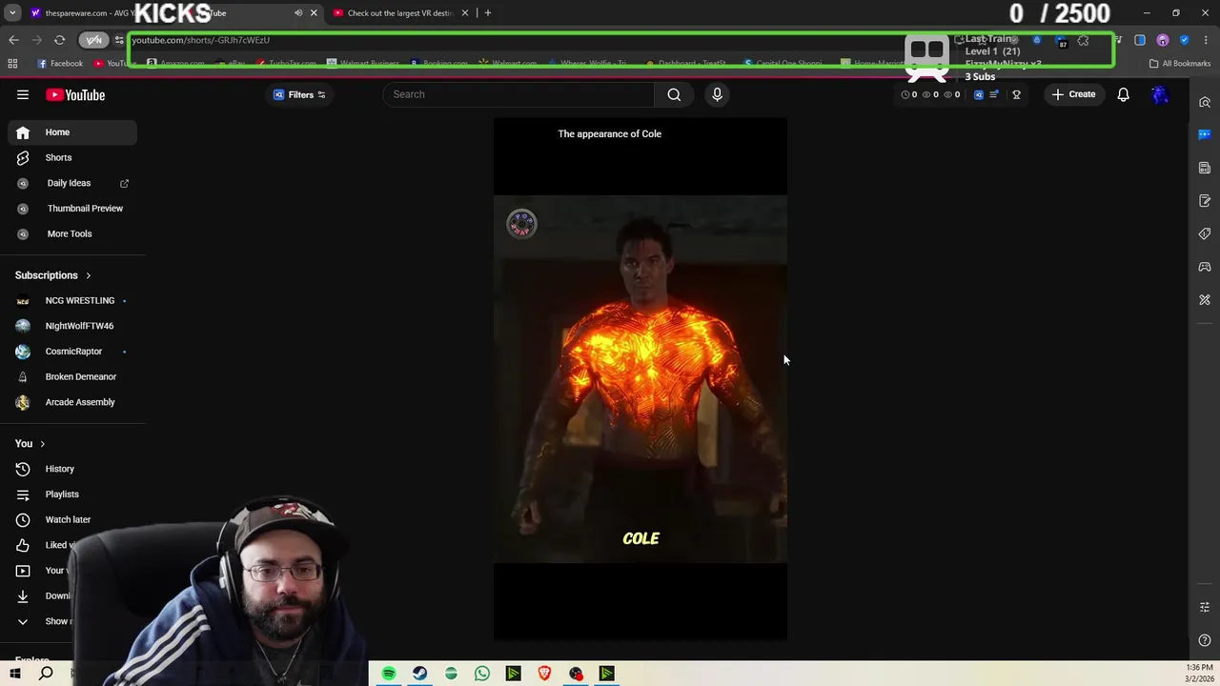1220x686 pixels.
Task: Expand the You section
Action: pos(30,443)
